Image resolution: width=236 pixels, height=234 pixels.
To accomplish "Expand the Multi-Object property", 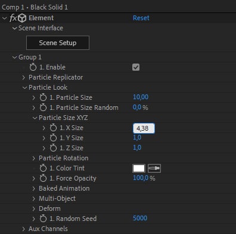I will coord(34,199).
